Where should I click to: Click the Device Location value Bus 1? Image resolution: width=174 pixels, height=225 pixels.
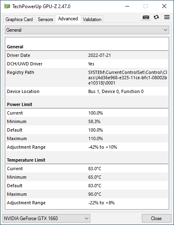coord(116,91)
